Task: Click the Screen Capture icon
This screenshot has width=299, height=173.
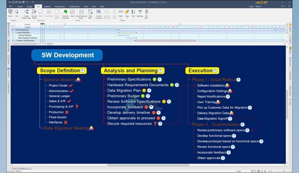Action: 99,12
